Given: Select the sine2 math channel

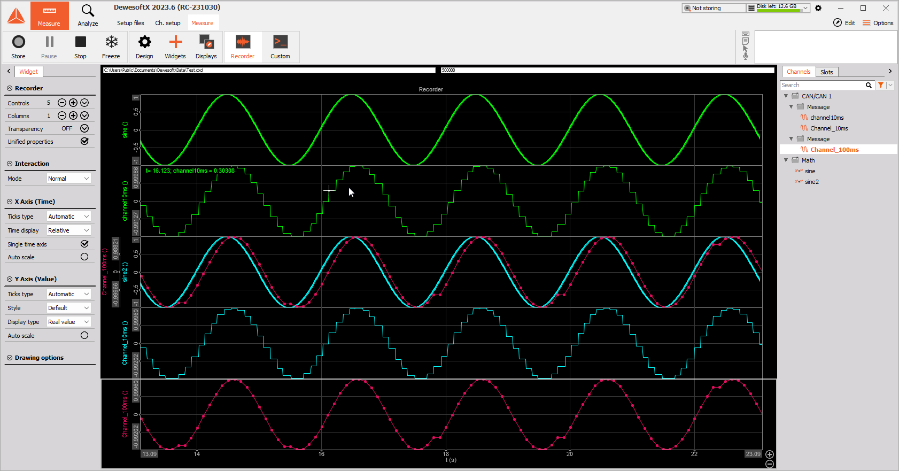Looking at the screenshot, I should [812, 182].
